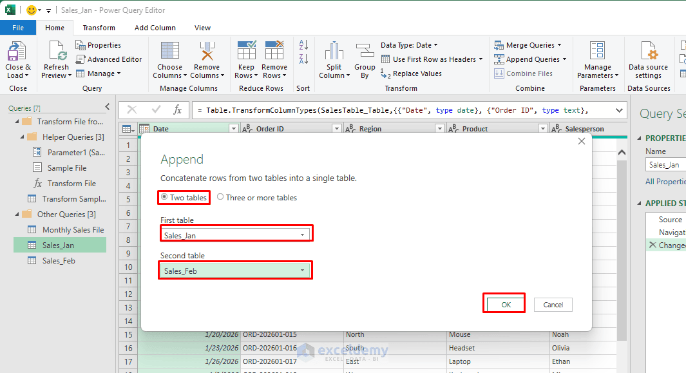The width and height of the screenshot is (686, 373).
Task: Click OK in Append dialog
Action: (506, 305)
